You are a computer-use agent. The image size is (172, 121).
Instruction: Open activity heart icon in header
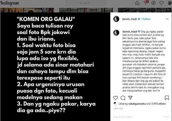162,3
